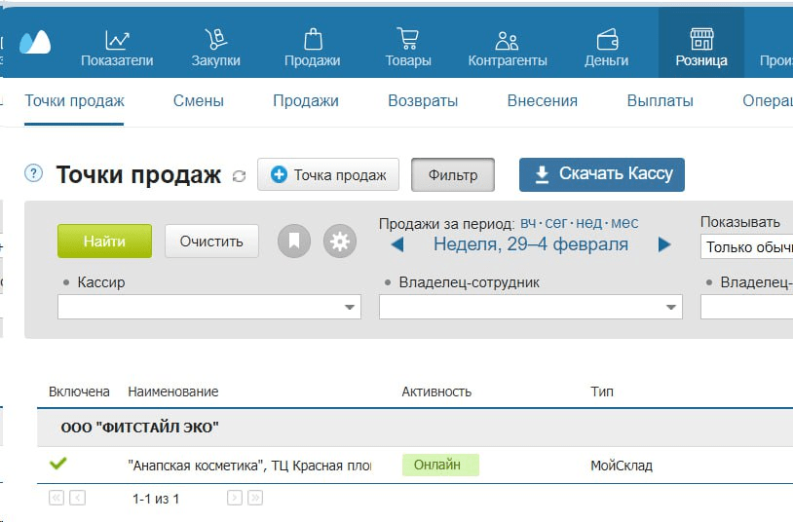This screenshot has height=522, width=793.
Task: Expand the Владелец-сотрудник dropdown
Action: click(x=671, y=308)
